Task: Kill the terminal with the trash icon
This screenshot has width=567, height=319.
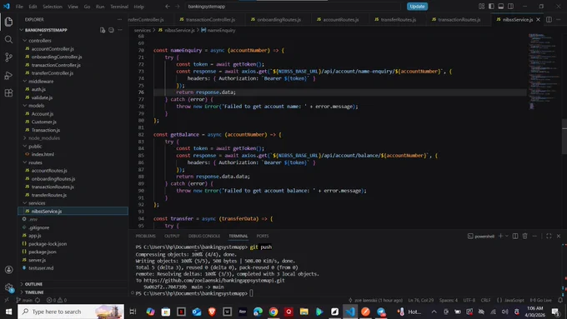Action: click(524, 236)
